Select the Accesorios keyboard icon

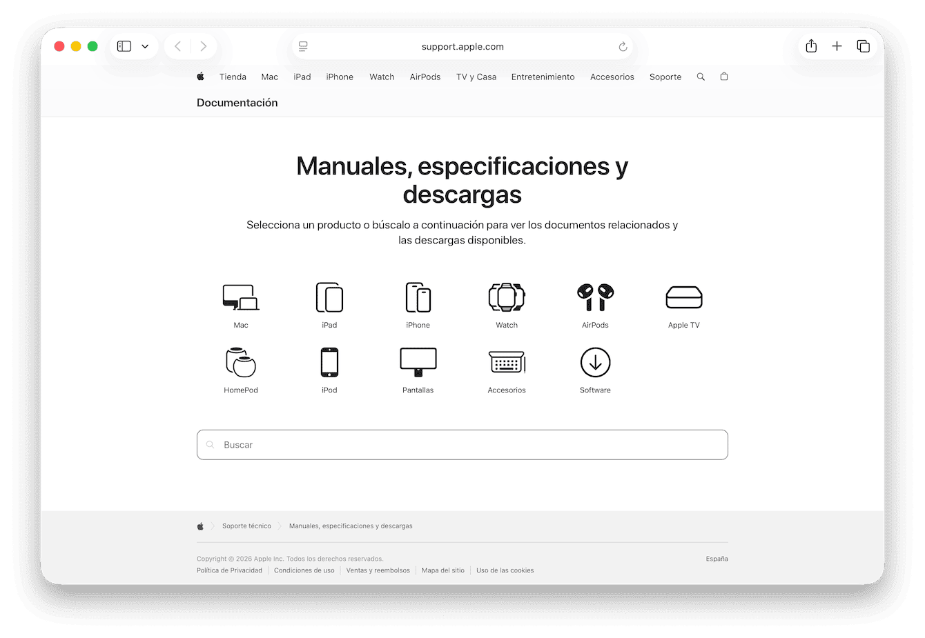(x=507, y=362)
